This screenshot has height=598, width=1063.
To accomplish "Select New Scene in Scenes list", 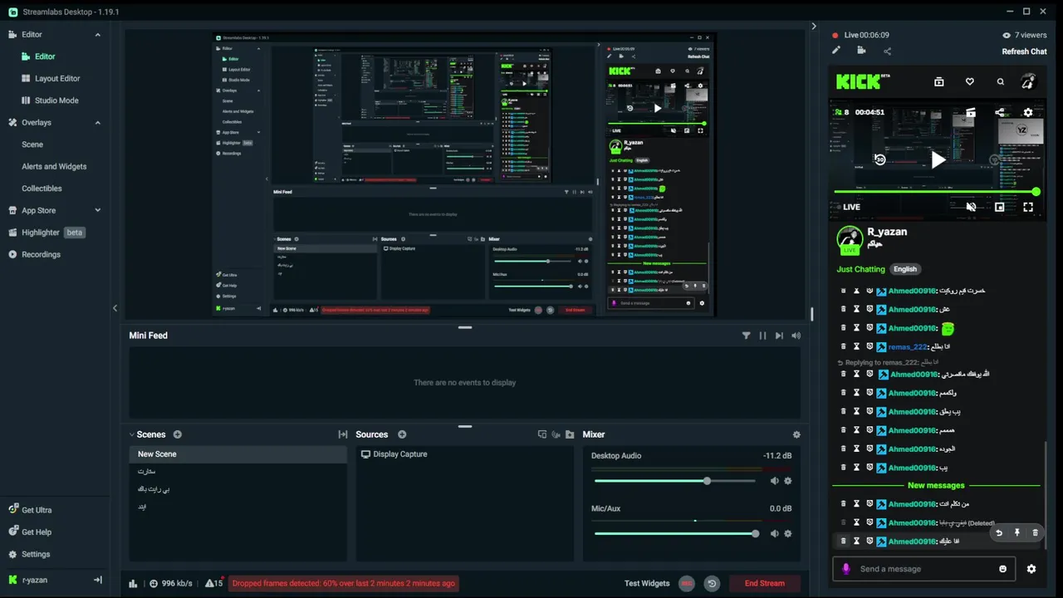I will pos(238,454).
